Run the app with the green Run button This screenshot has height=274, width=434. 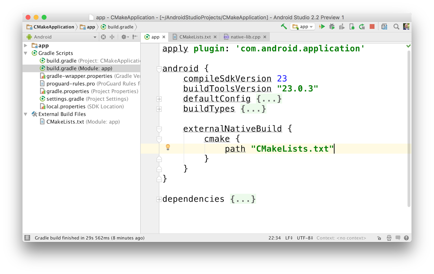coord(322,27)
